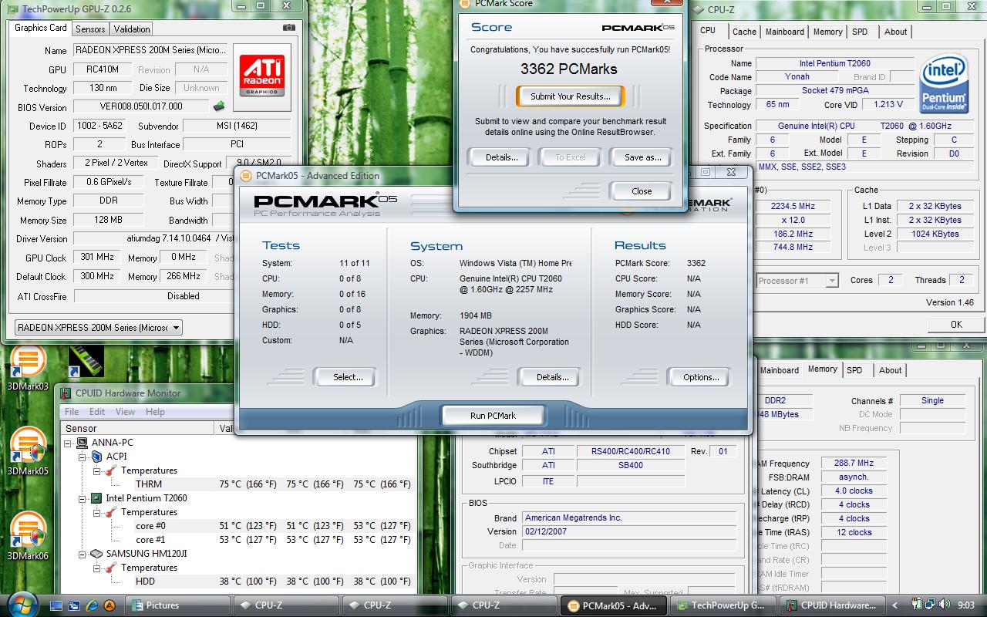Click thermometer icon under SAMSUNG HM120JI
This screenshot has height=617, width=987.
click(111, 568)
